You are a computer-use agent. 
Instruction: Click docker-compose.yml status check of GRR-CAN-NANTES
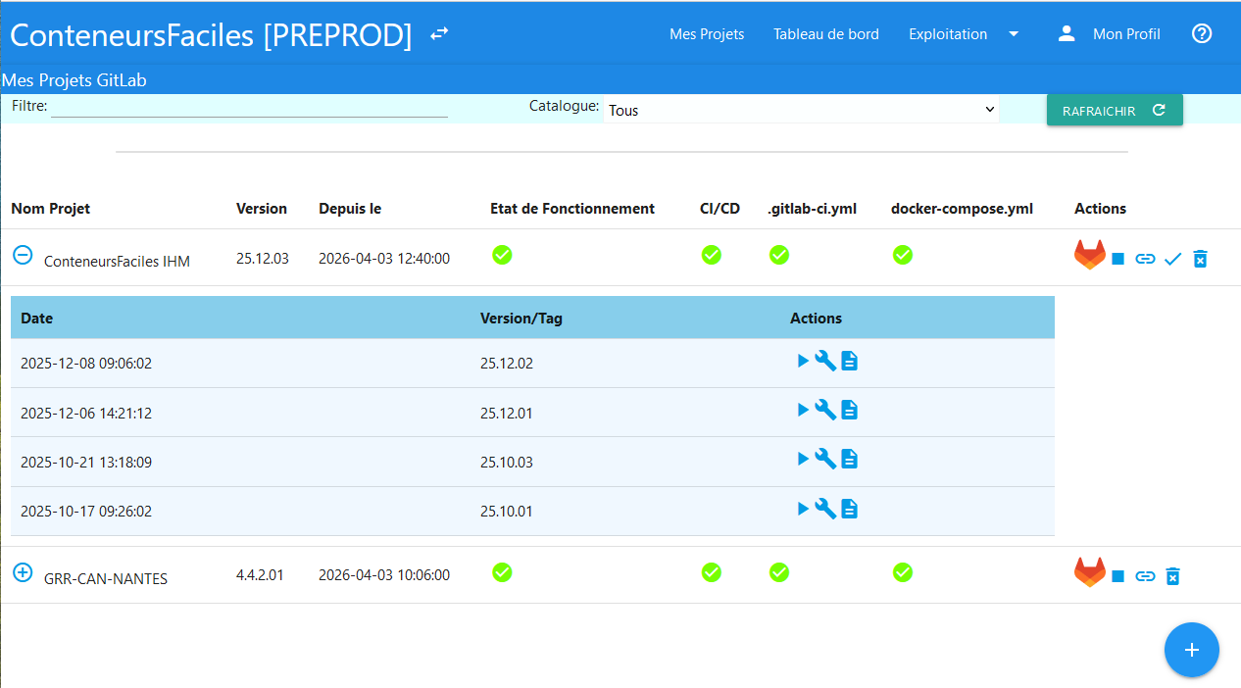coord(903,572)
